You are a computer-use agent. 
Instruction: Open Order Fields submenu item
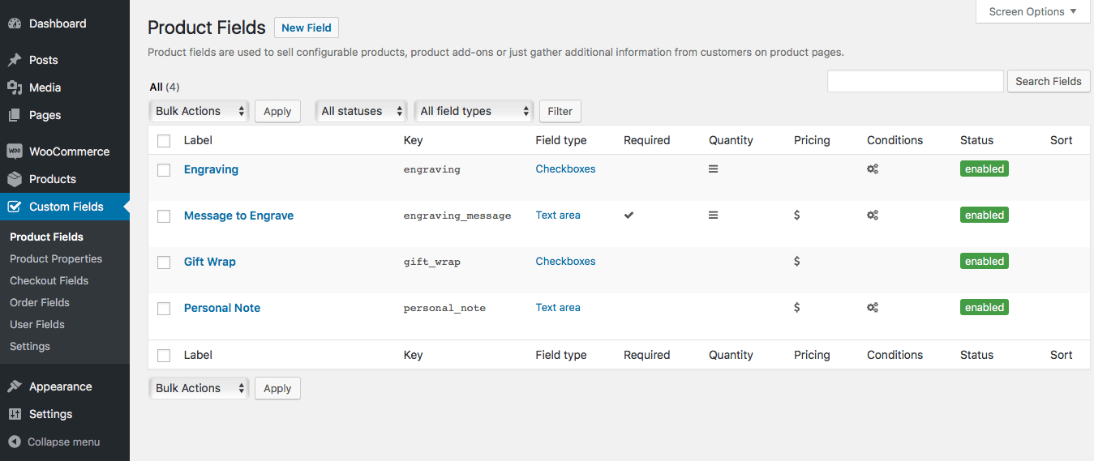[x=40, y=302]
